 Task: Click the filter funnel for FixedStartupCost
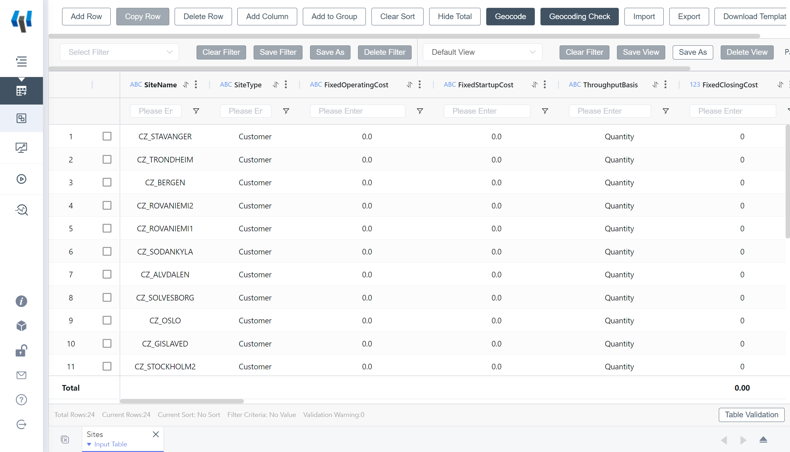pyautogui.click(x=545, y=111)
